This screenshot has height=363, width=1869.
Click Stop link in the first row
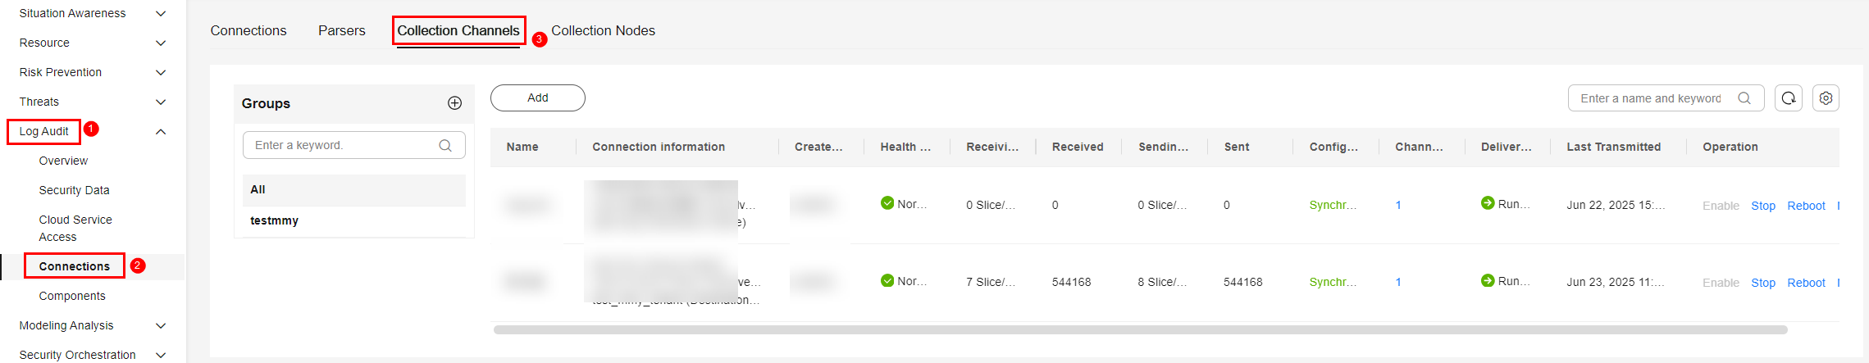point(1762,206)
